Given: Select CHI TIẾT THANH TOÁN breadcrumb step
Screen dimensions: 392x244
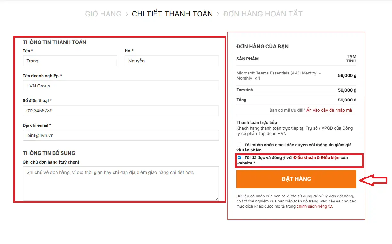Looking at the screenshot, I should [172, 14].
